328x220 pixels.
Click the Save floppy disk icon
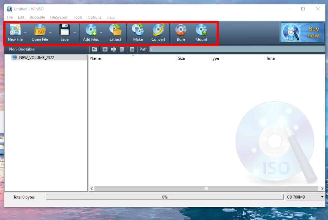pos(64,30)
